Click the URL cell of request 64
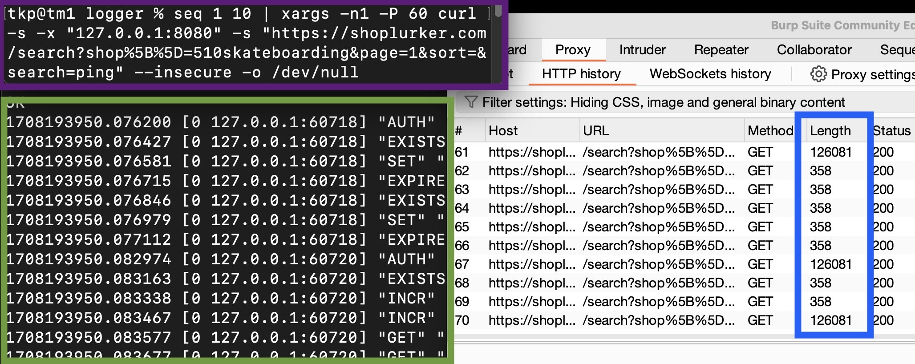This screenshot has width=915, height=364. 659,208
